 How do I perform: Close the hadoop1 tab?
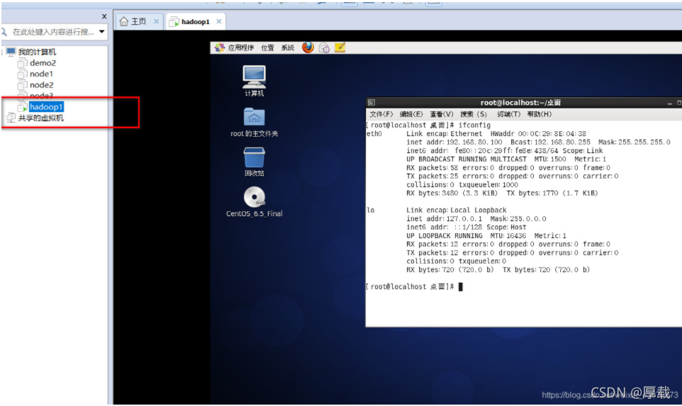pos(219,21)
